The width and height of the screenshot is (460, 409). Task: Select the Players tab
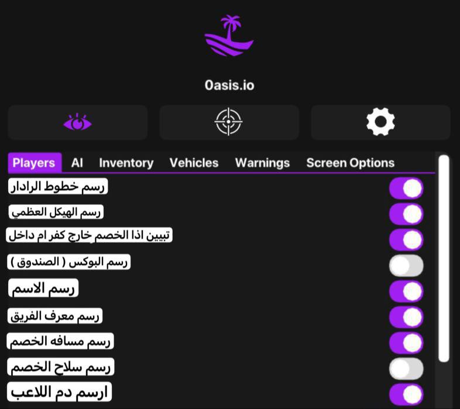pos(34,163)
